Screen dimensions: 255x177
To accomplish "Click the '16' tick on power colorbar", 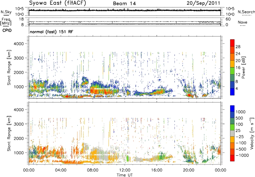I will tap(238, 68).
